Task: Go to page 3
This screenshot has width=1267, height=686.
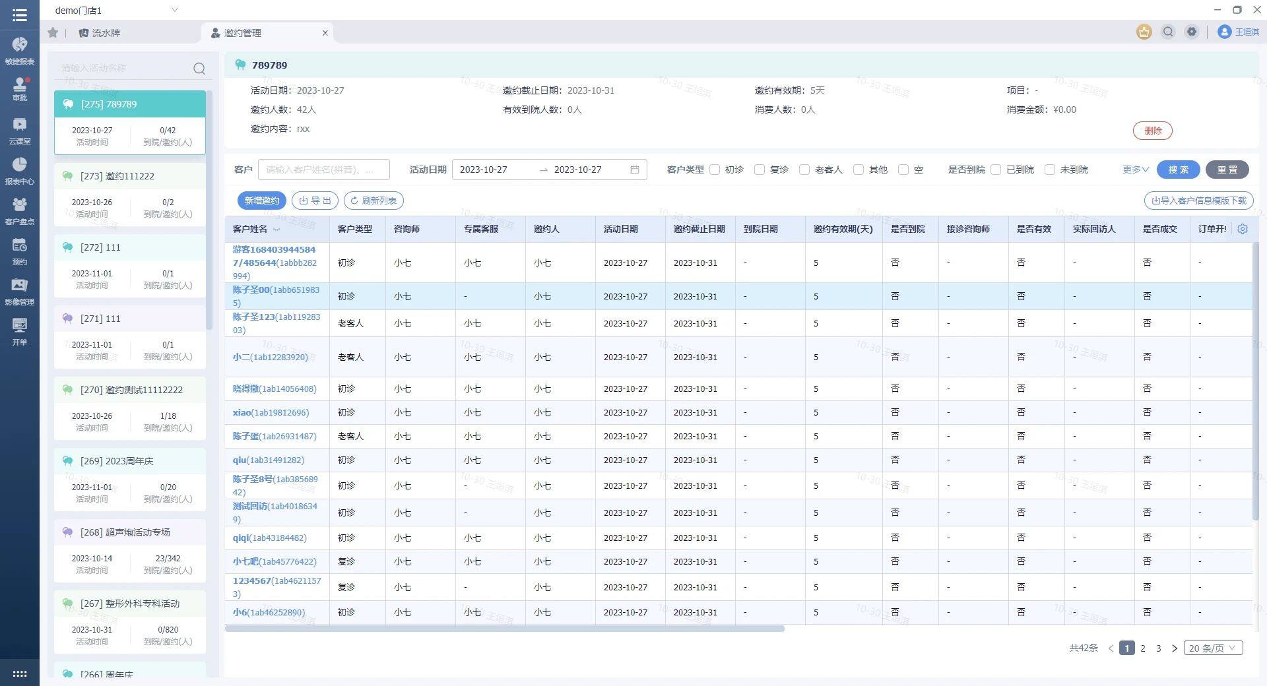Action: pyautogui.click(x=1159, y=648)
